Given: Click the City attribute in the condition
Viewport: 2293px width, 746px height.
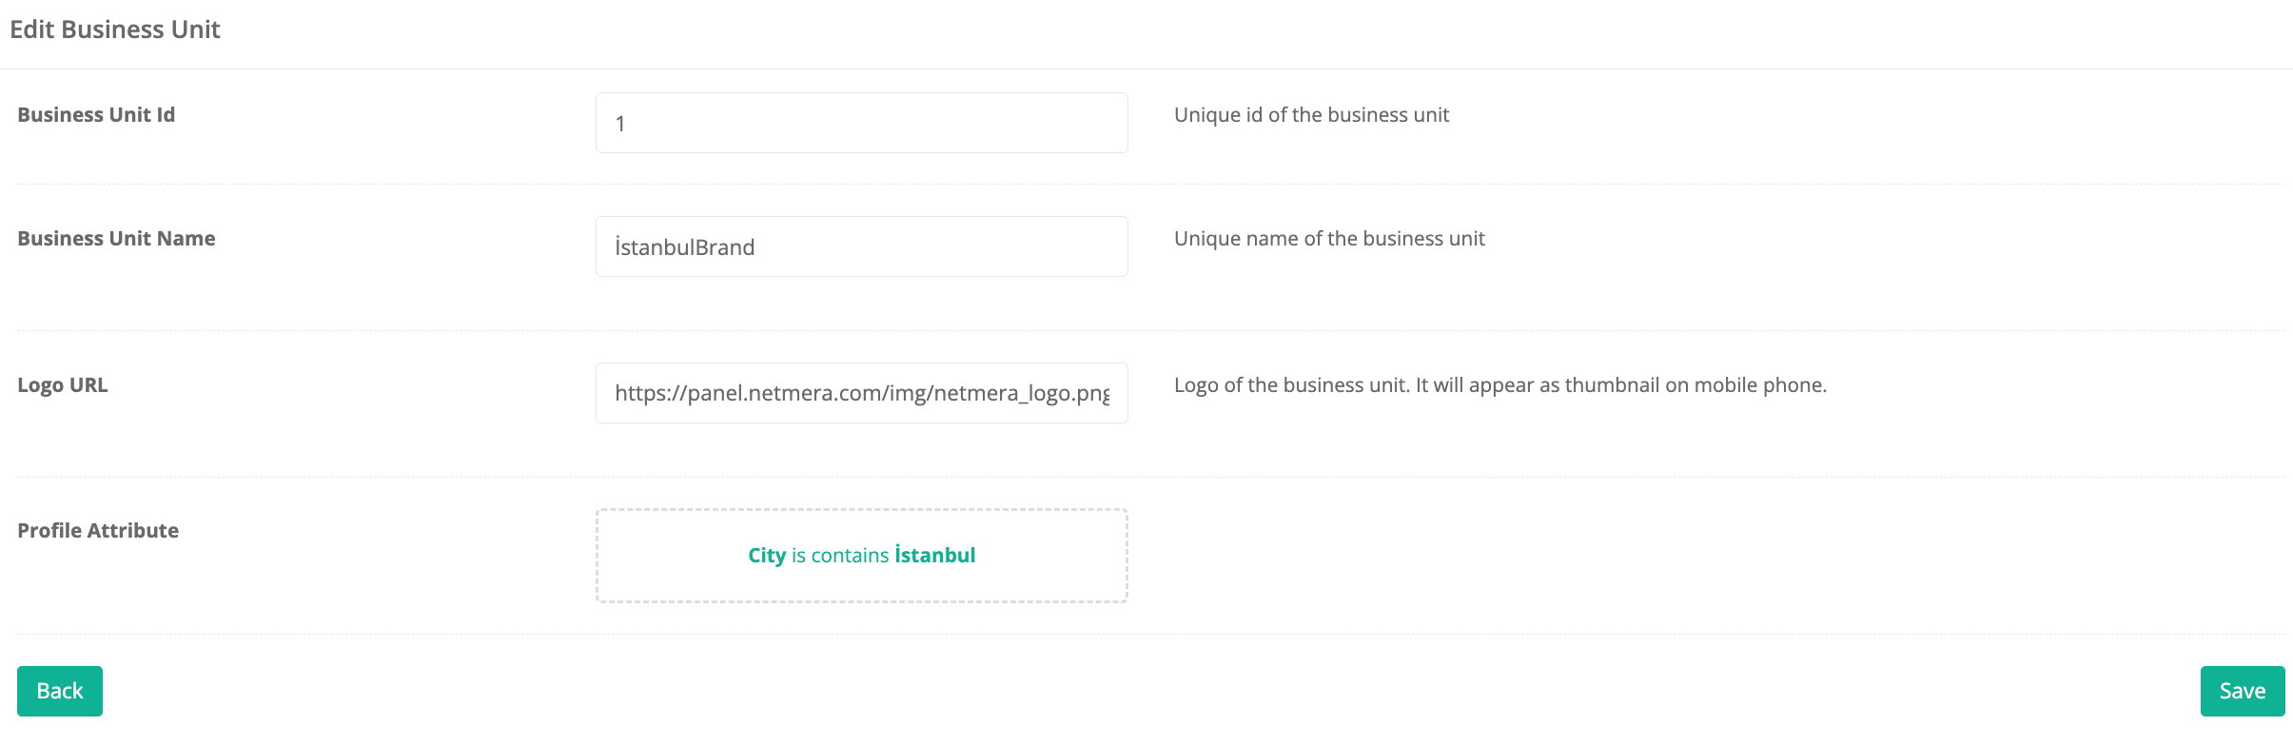Looking at the screenshot, I should [766, 556].
